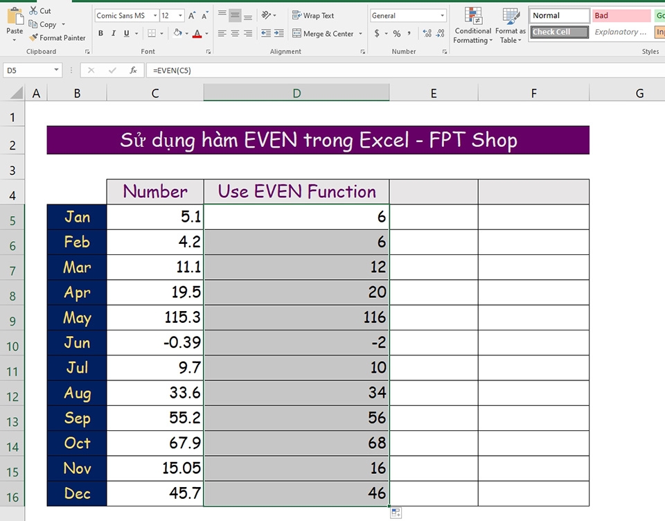The image size is (665, 521).
Task: Select column C header
Action: click(x=155, y=93)
